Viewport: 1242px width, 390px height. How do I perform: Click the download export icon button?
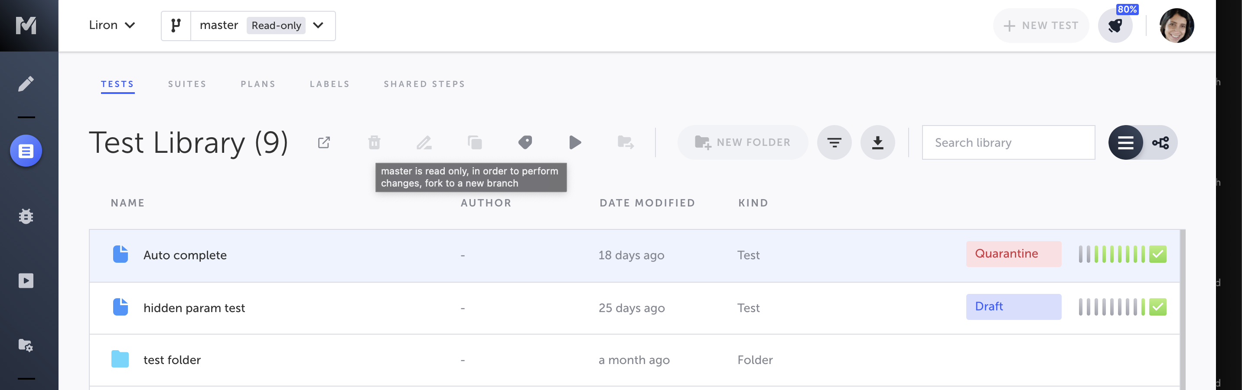877,142
